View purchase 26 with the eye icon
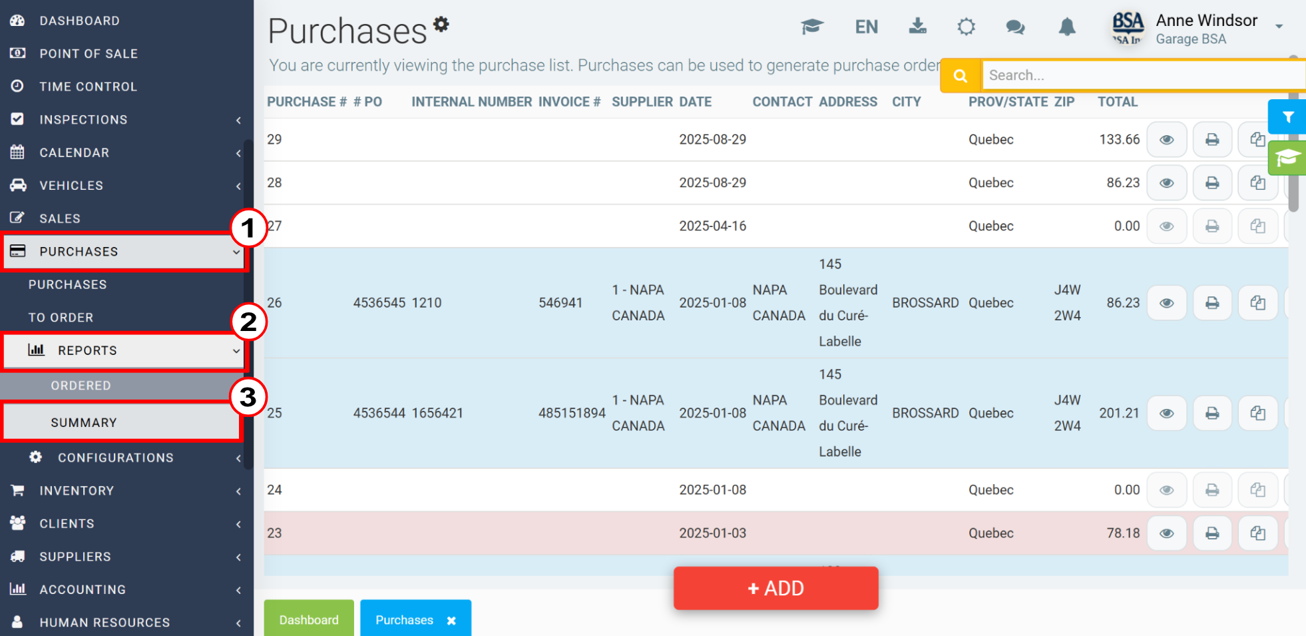The height and width of the screenshot is (636, 1306). click(x=1167, y=303)
